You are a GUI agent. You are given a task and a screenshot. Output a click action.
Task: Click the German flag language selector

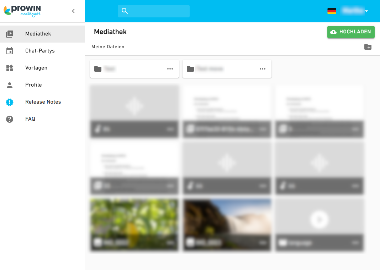click(332, 11)
